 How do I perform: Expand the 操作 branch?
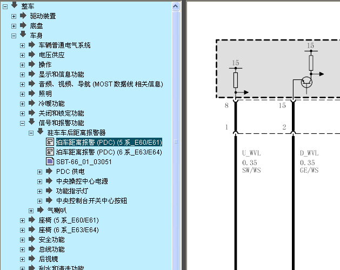22,65
